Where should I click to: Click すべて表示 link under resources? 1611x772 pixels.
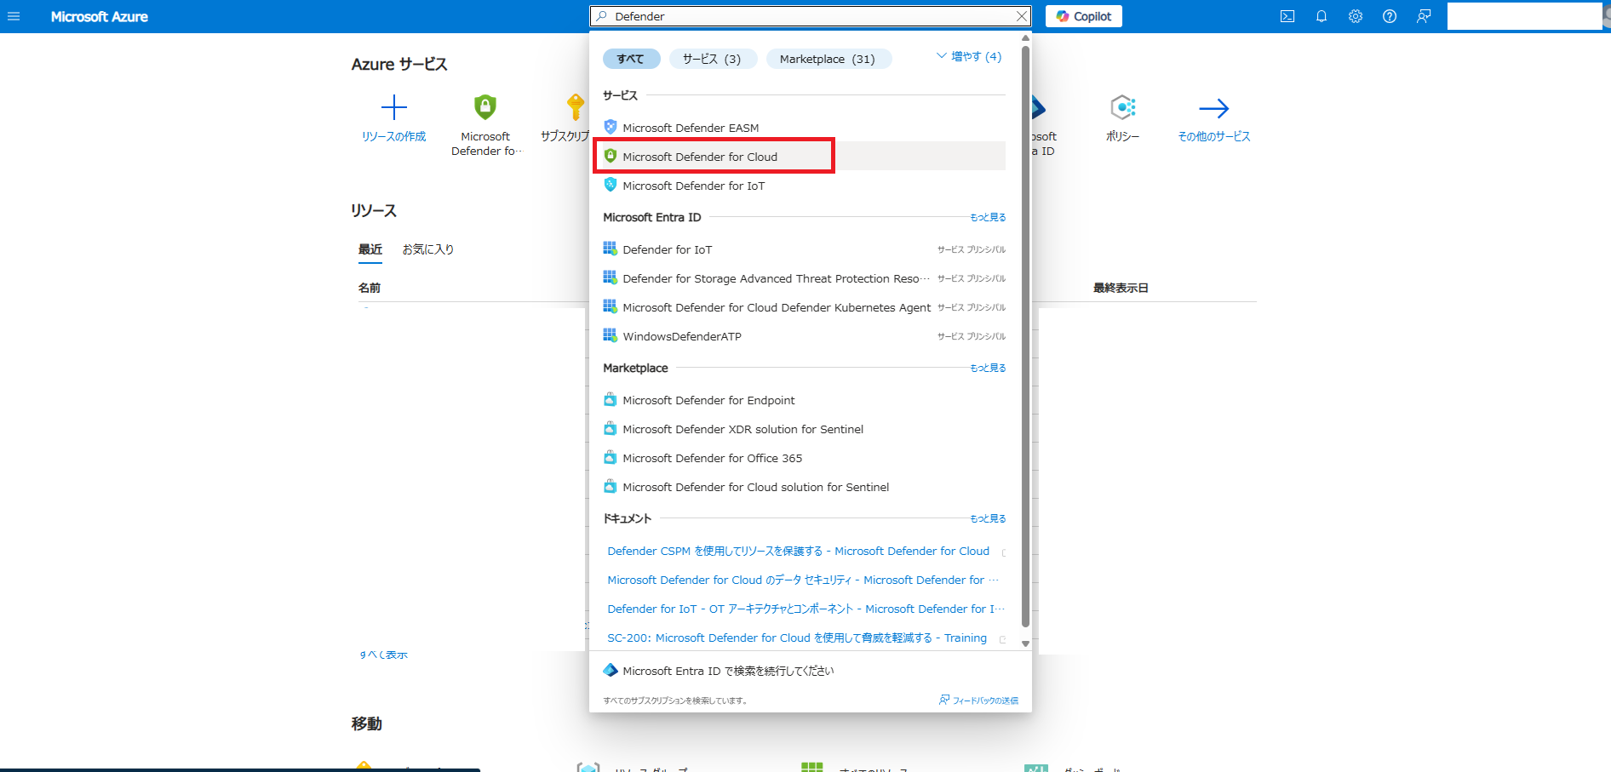pyautogui.click(x=383, y=655)
